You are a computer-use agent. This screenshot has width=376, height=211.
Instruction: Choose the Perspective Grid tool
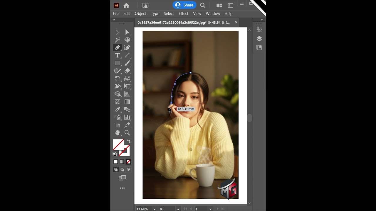pyautogui.click(x=127, y=94)
